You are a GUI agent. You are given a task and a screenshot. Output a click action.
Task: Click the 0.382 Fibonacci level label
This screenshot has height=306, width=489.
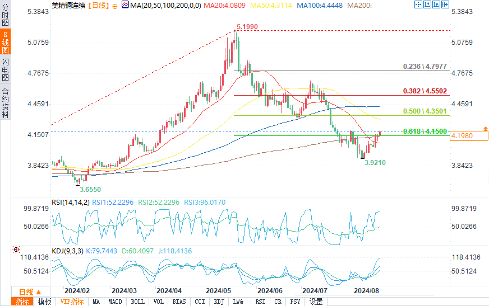pos(424,91)
